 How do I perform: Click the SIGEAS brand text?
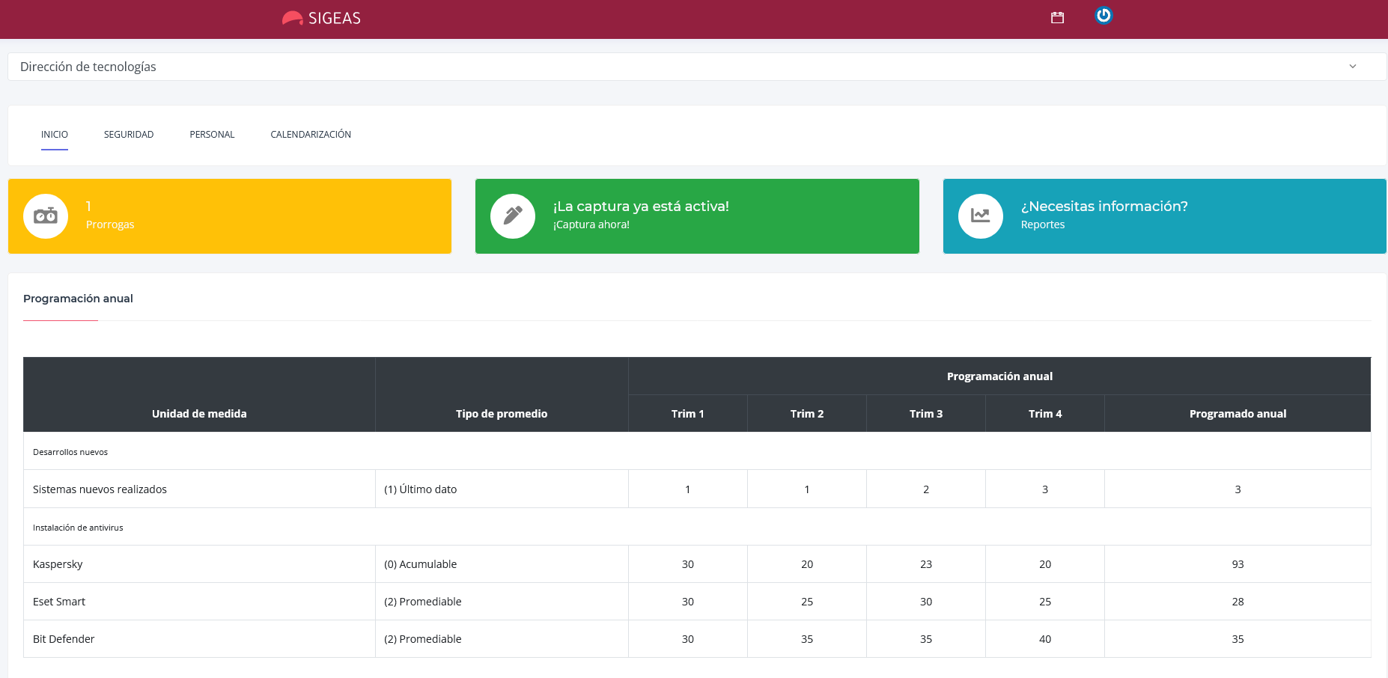click(x=335, y=19)
